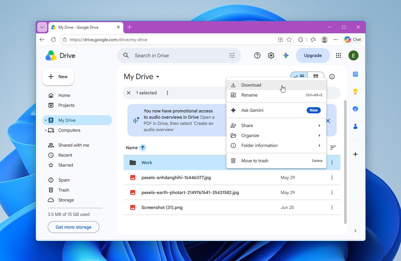Open browser extensions puzzle icon
Image resolution: width=401 pixels, height=261 pixels.
[x=300, y=40]
